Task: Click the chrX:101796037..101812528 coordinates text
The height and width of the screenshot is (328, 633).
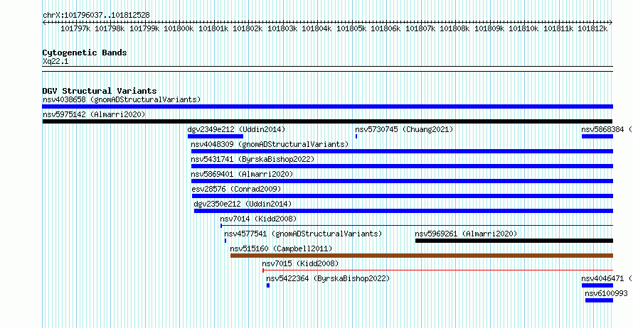Action: (96, 15)
